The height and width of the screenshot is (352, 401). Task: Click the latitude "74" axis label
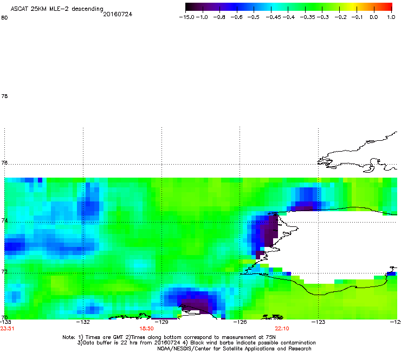4,220
